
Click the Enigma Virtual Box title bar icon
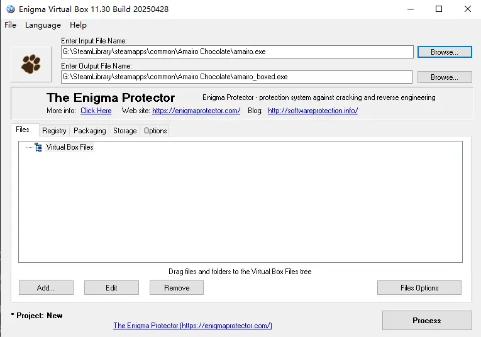pyautogui.click(x=11, y=9)
